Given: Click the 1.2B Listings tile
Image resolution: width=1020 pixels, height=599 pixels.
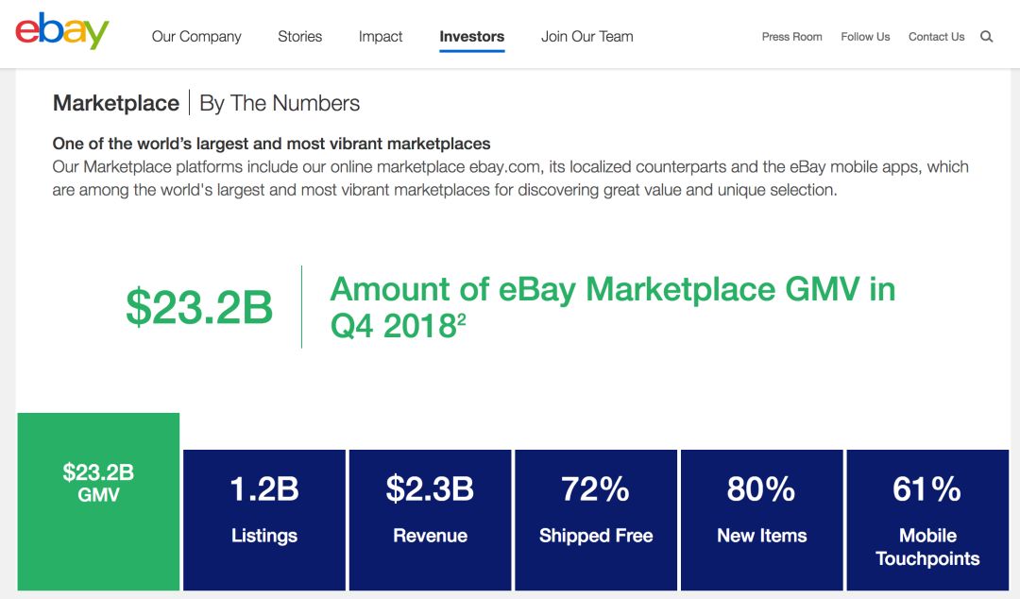Looking at the screenshot, I should point(263,519).
